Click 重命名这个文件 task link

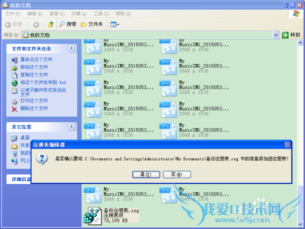coord(37,59)
